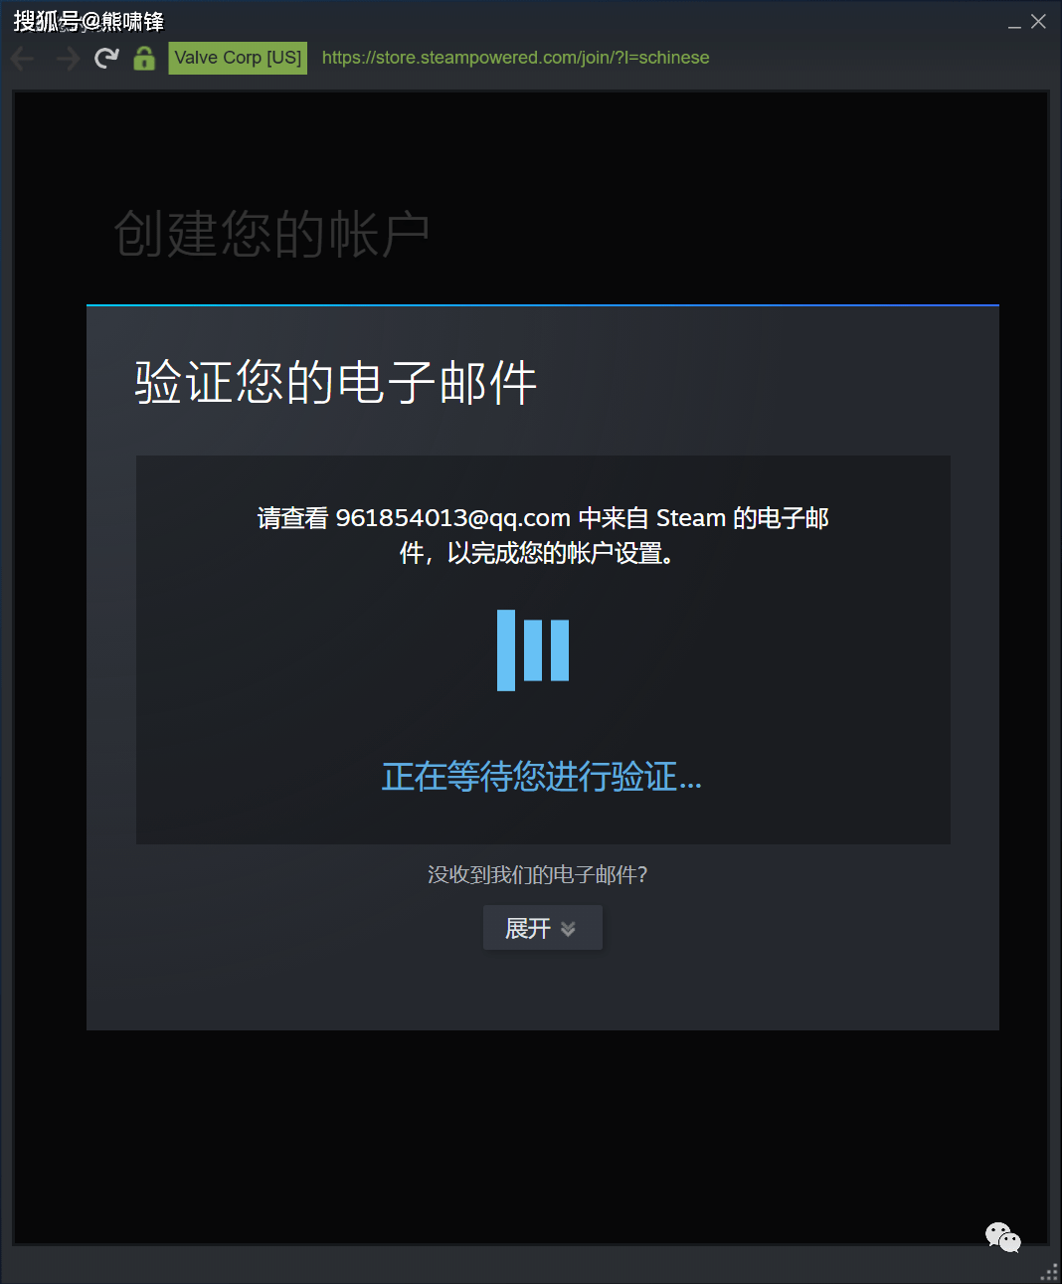Minimize the Steam browser window

coord(1014,23)
